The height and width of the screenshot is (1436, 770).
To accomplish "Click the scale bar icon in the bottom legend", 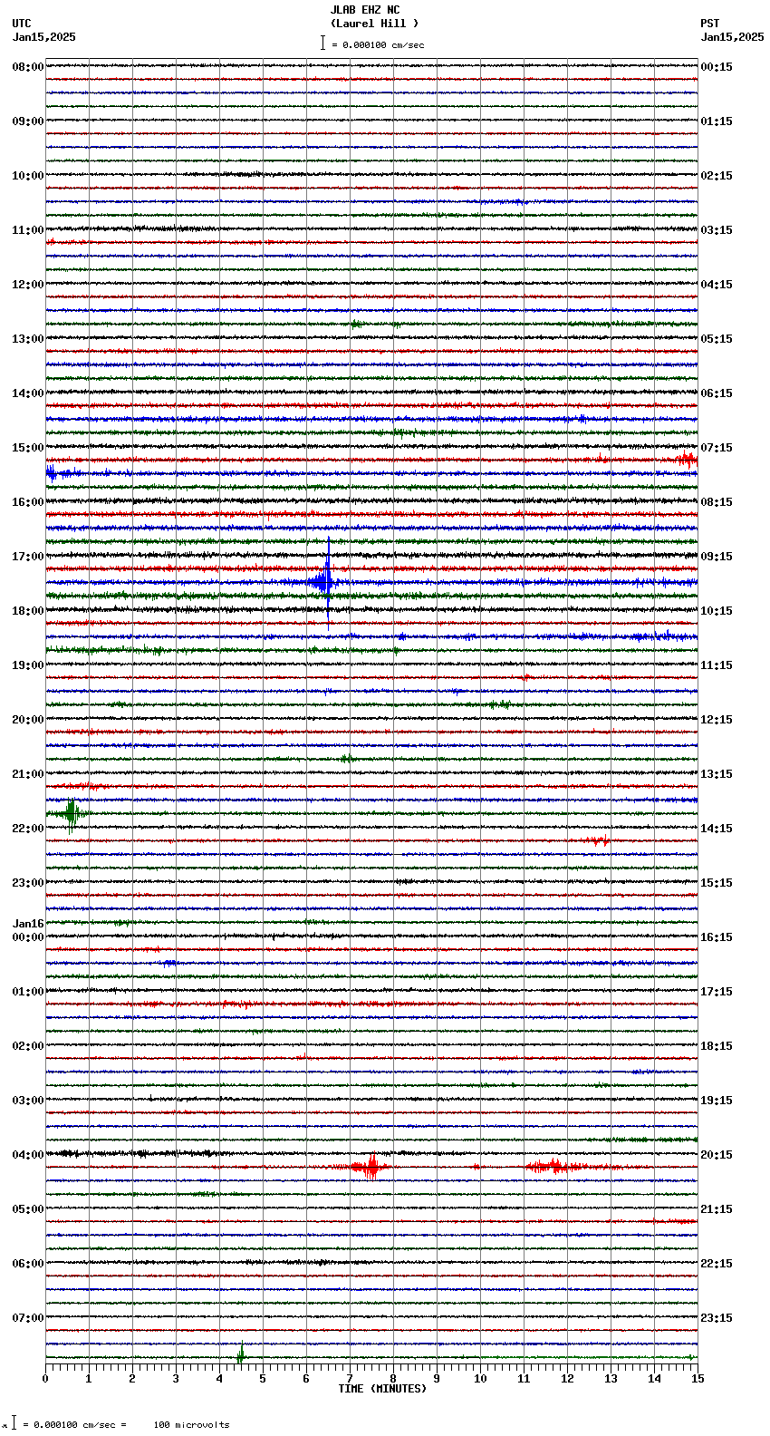I will click(14, 1423).
